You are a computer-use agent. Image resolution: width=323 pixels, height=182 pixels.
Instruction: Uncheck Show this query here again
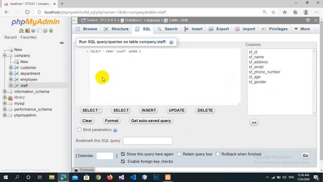click(x=123, y=154)
